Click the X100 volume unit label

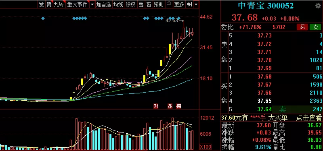coord(206,147)
